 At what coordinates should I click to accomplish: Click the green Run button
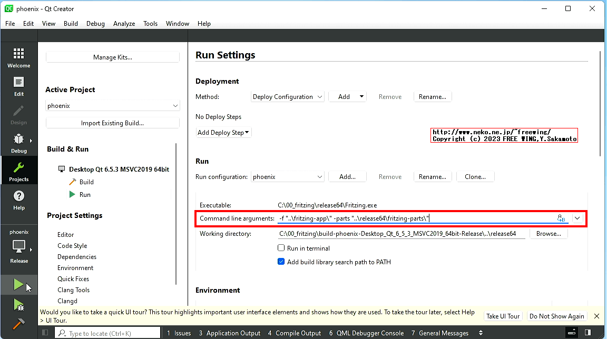point(18,285)
